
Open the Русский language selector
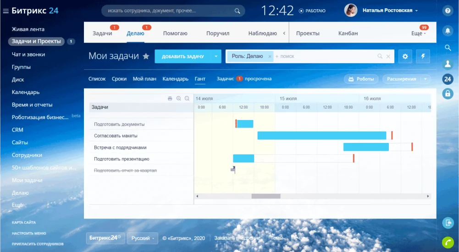[143, 238]
